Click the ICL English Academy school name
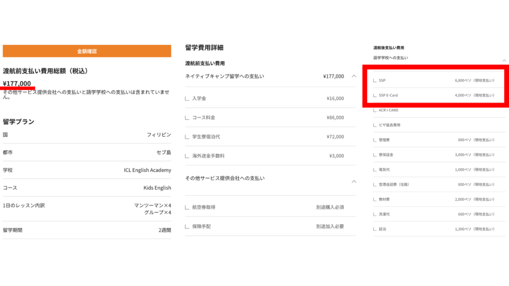 tap(147, 170)
